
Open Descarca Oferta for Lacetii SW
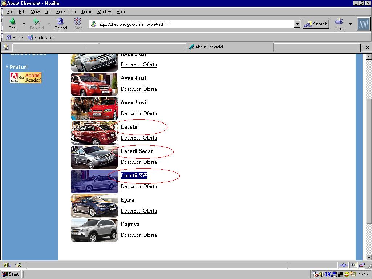click(138, 187)
